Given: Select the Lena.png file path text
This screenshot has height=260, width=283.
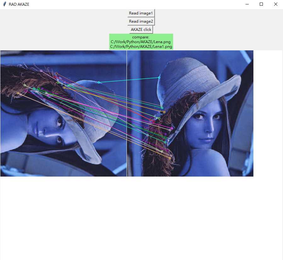Looking at the screenshot, I should point(141,41).
